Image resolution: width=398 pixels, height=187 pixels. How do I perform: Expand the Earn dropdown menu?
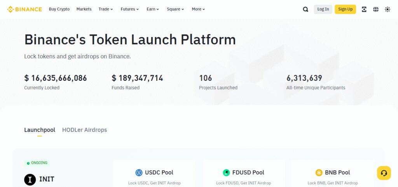(x=153, y=9)
